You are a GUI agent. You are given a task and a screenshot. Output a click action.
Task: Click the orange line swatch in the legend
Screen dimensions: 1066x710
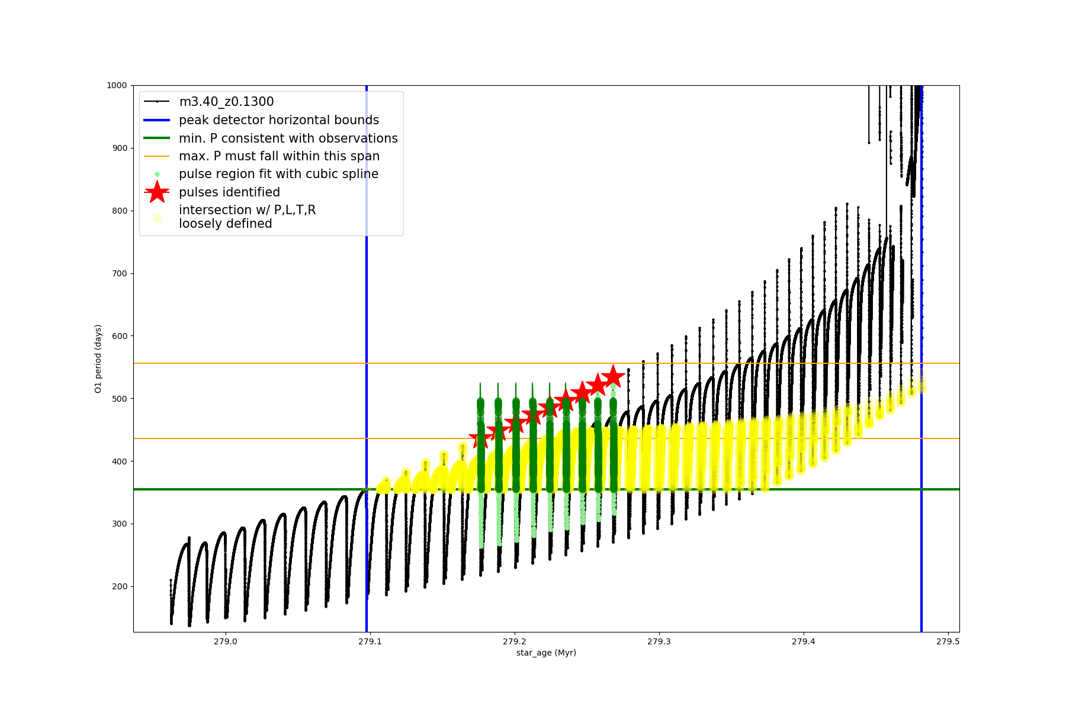click(157, 156)
